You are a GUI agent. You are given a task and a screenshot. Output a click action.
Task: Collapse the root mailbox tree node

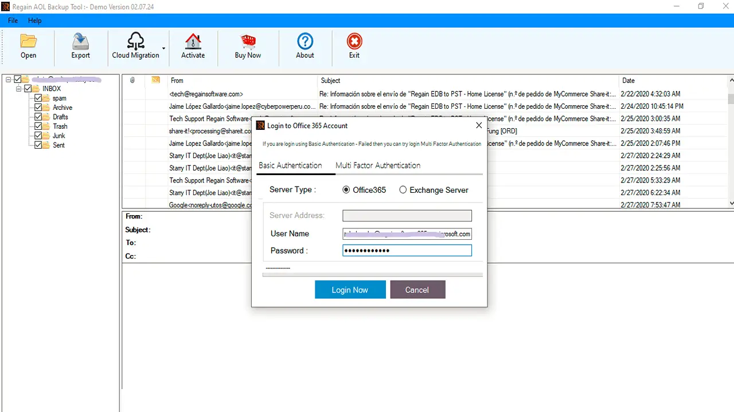(9, 80)
